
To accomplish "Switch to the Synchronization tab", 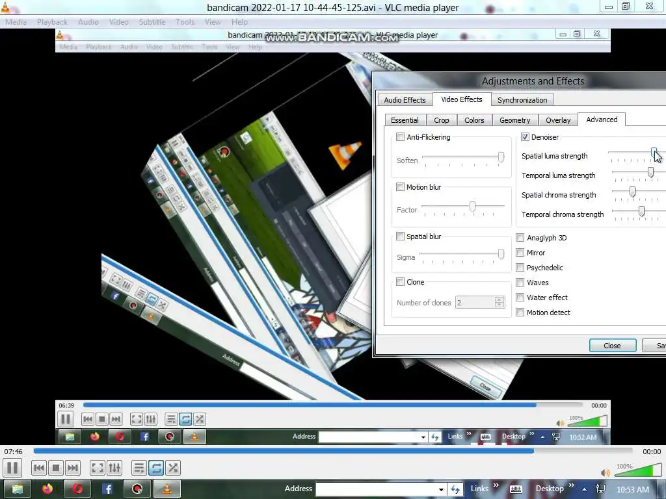I will point(522,99).
